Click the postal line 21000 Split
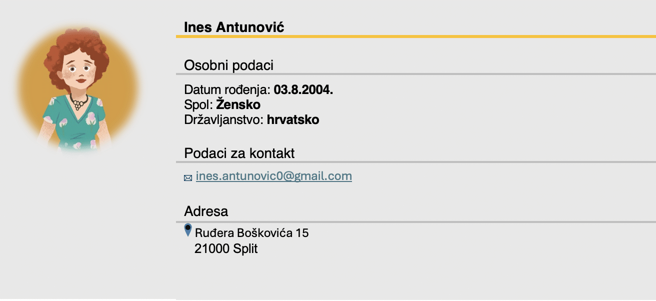 [x=226, y=248]
